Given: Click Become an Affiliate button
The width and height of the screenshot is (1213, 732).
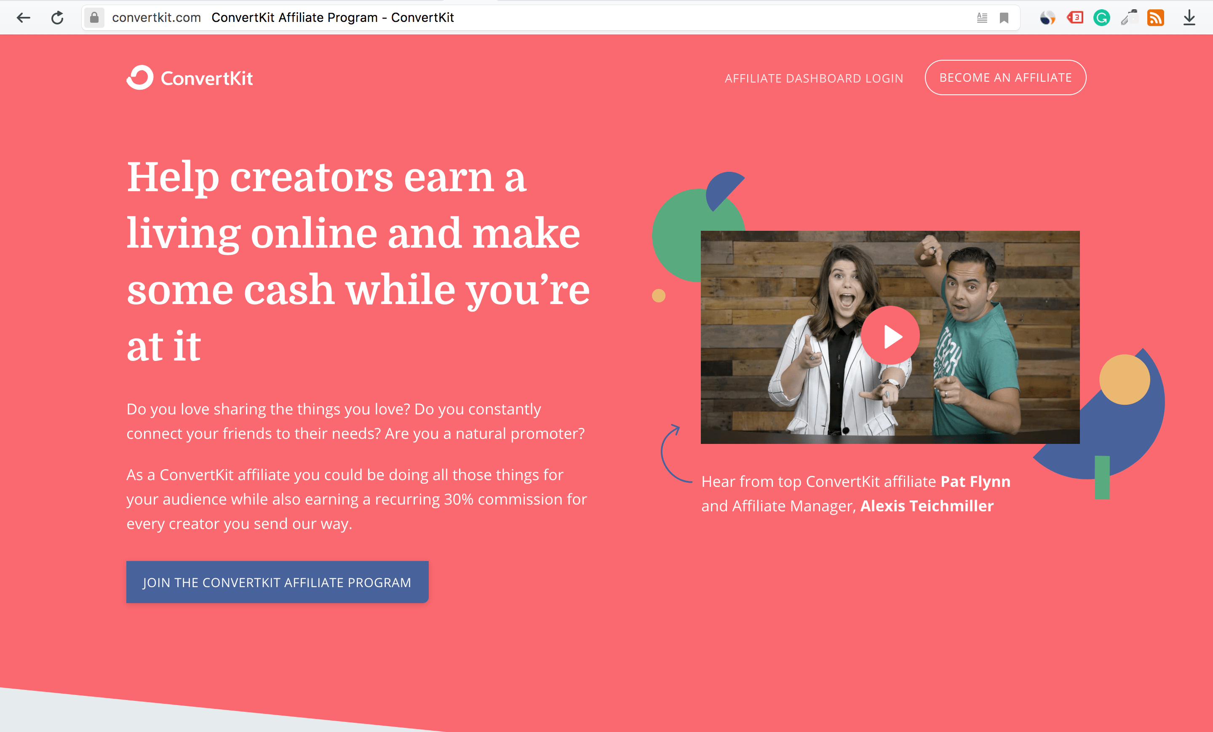Looking at the screenshot, I should [x=1005, y=77].
